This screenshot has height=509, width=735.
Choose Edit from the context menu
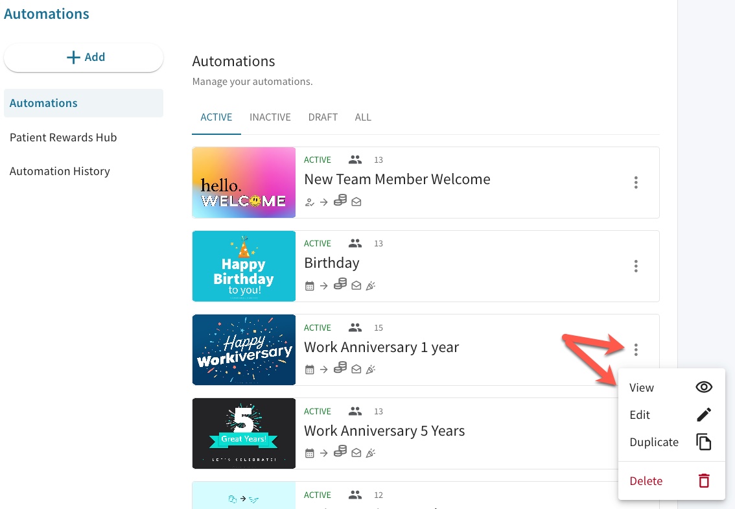[671, 415]
